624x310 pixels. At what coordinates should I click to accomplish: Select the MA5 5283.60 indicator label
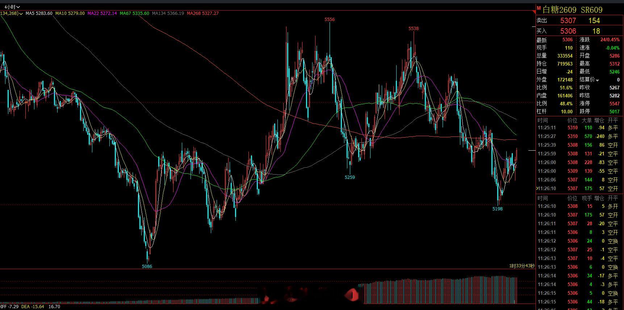coord(39,13)
